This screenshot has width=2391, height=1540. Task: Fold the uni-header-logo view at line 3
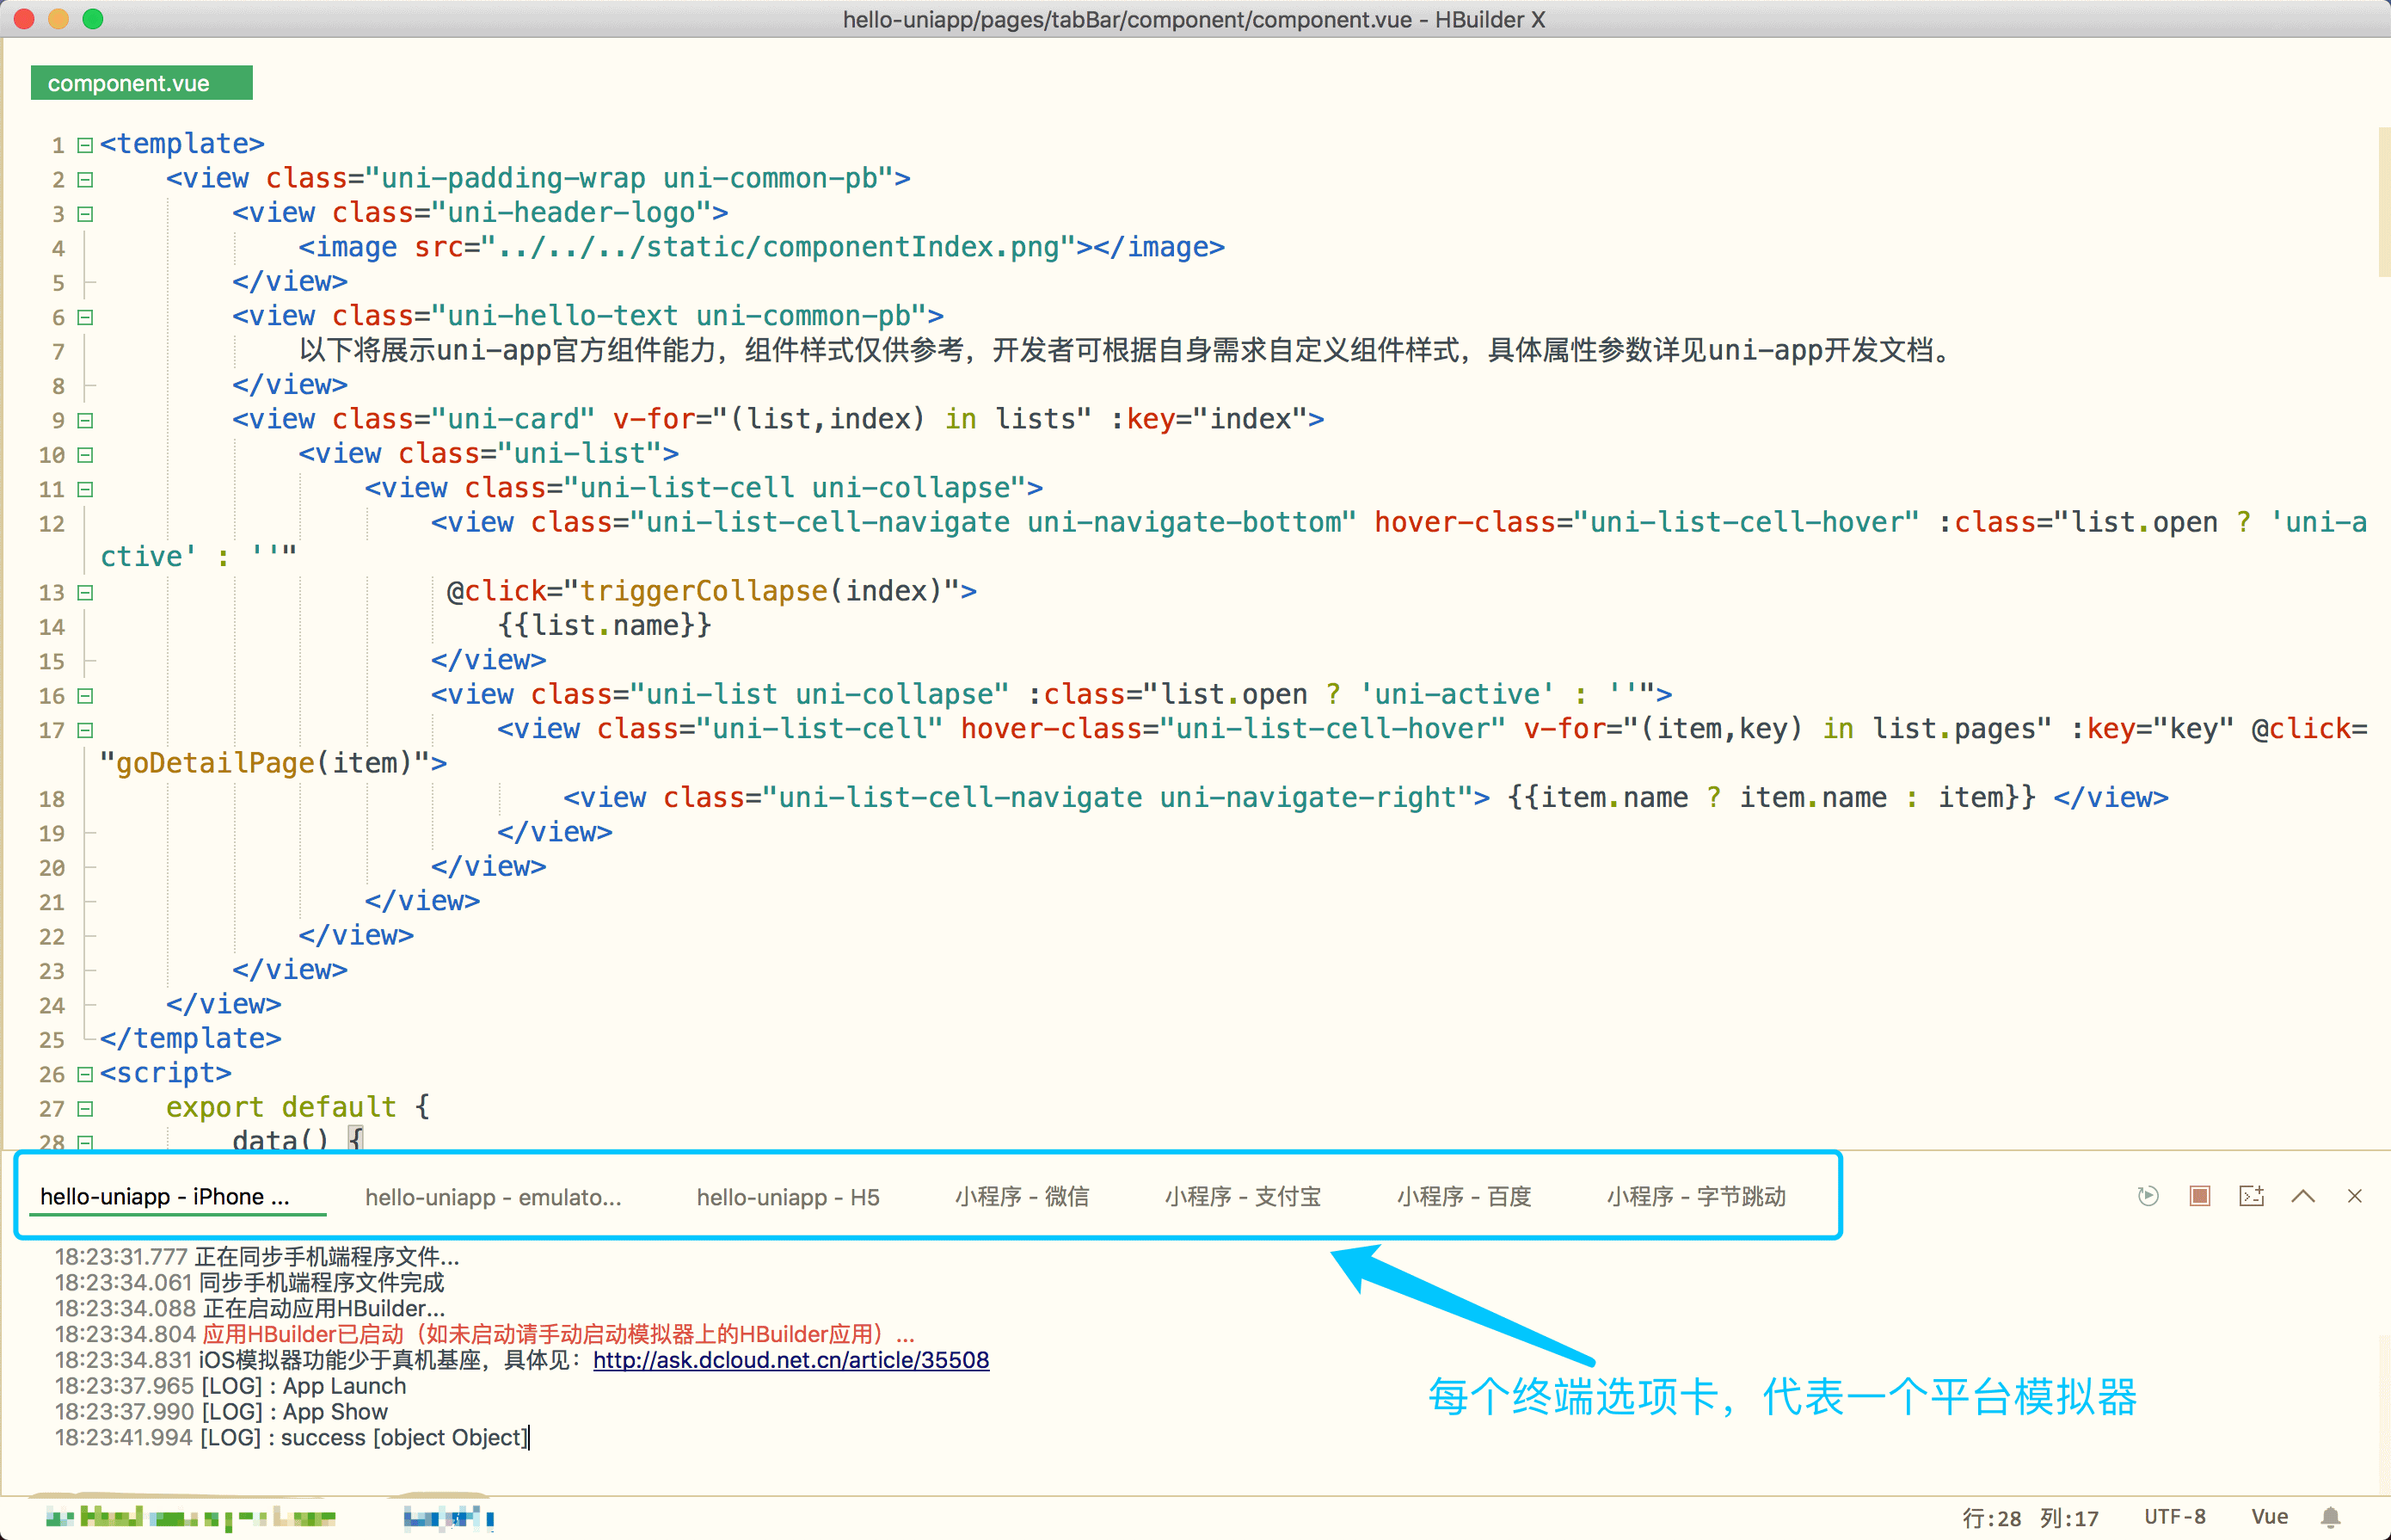click(x=85, y=214)
